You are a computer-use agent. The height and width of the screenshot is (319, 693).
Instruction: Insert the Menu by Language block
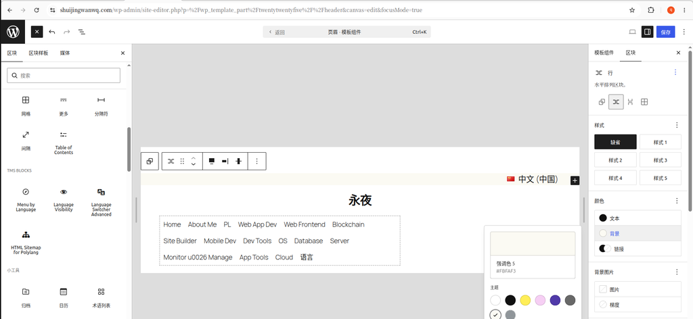pyautogui.click(x=26, y=200)
